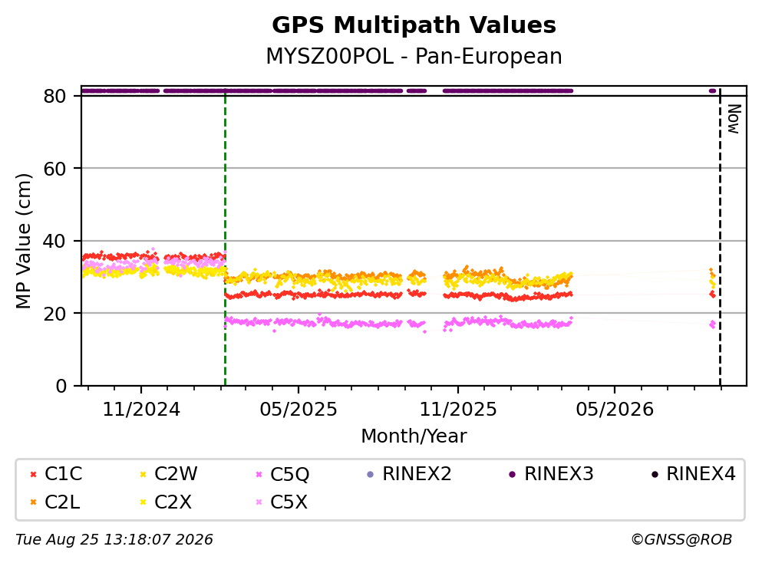Image resolution: width=762 pixels, height=563 pixels.
Task: Click the RINEX4 legend dot
Action: click(655, 475)
